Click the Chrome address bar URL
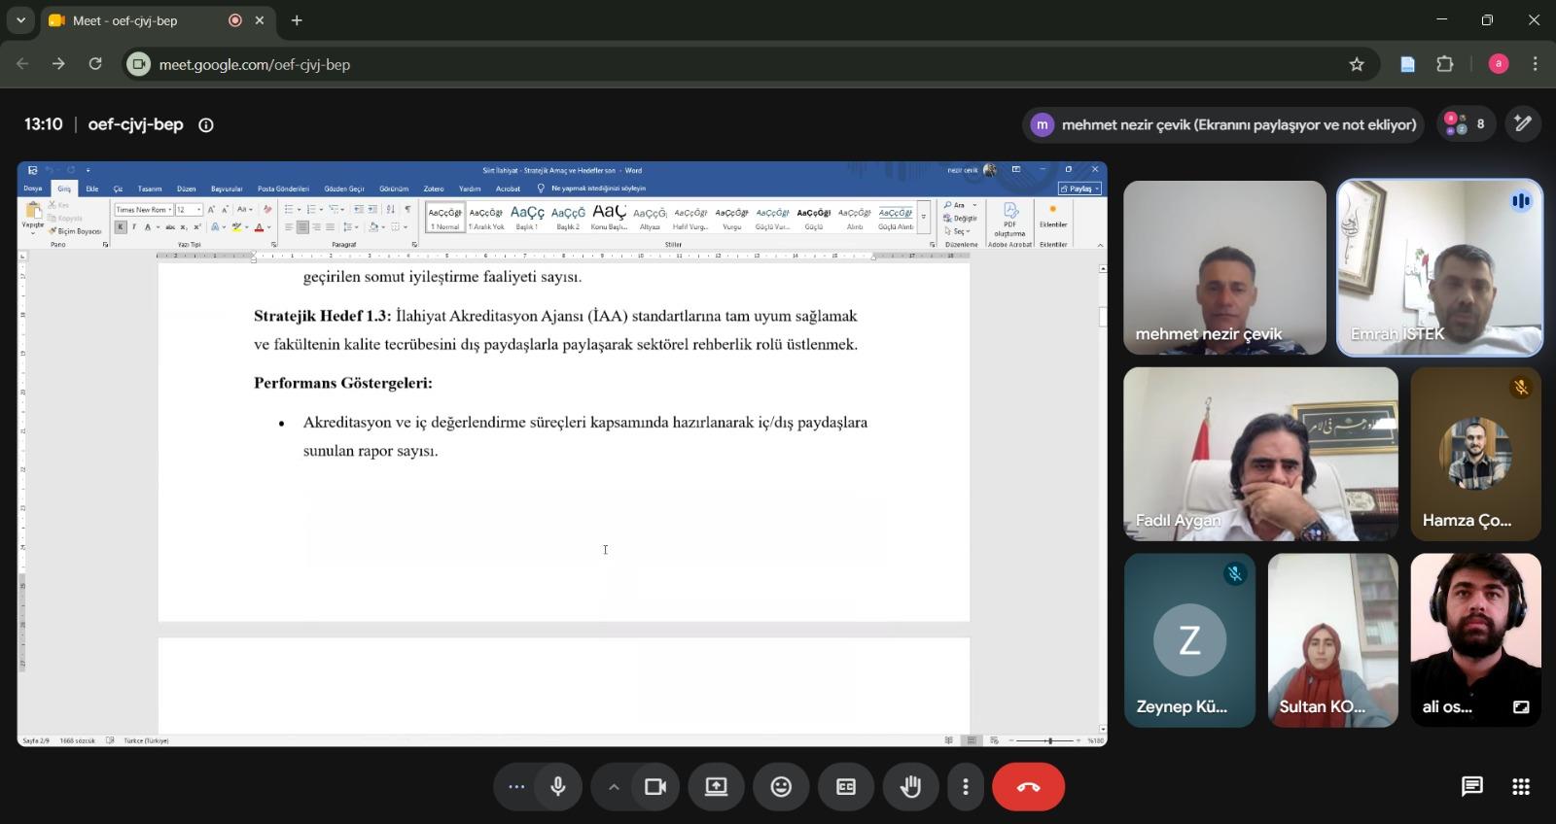 click(255, 64)
